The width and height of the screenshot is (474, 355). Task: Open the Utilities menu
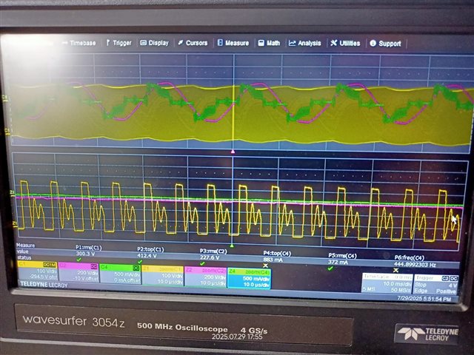point(345,43)
